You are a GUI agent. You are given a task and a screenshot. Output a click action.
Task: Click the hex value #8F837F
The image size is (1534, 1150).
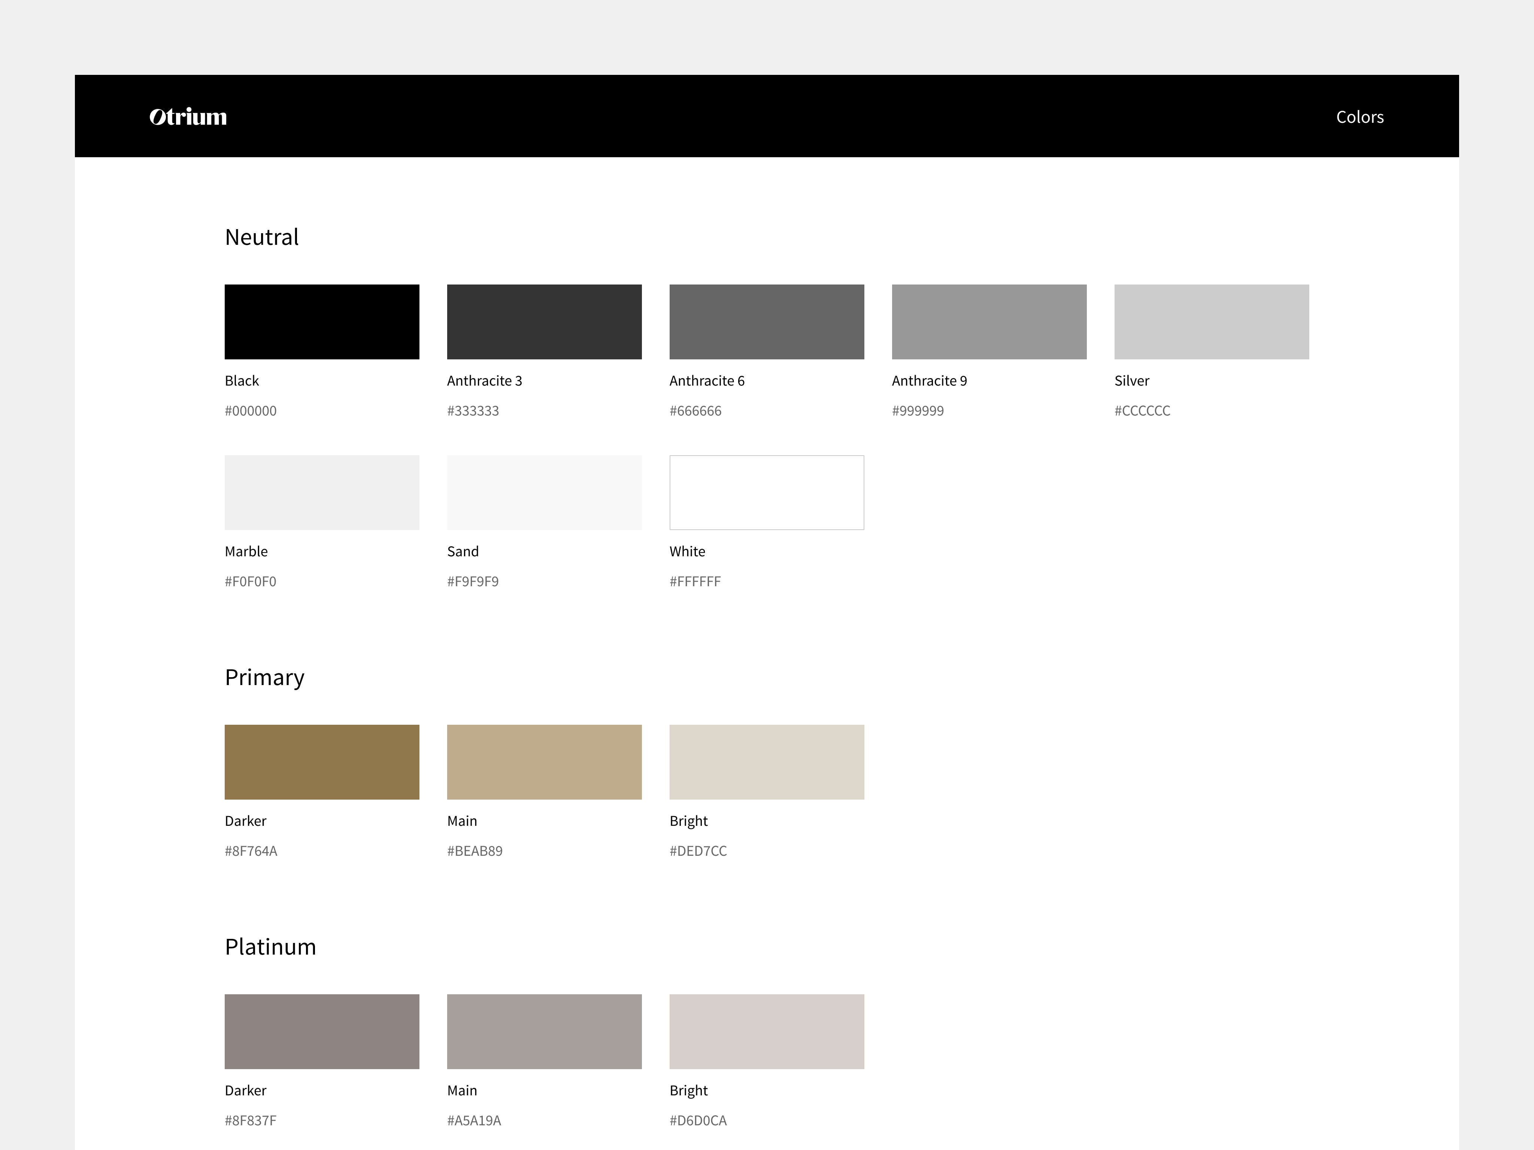[250, 1120]
